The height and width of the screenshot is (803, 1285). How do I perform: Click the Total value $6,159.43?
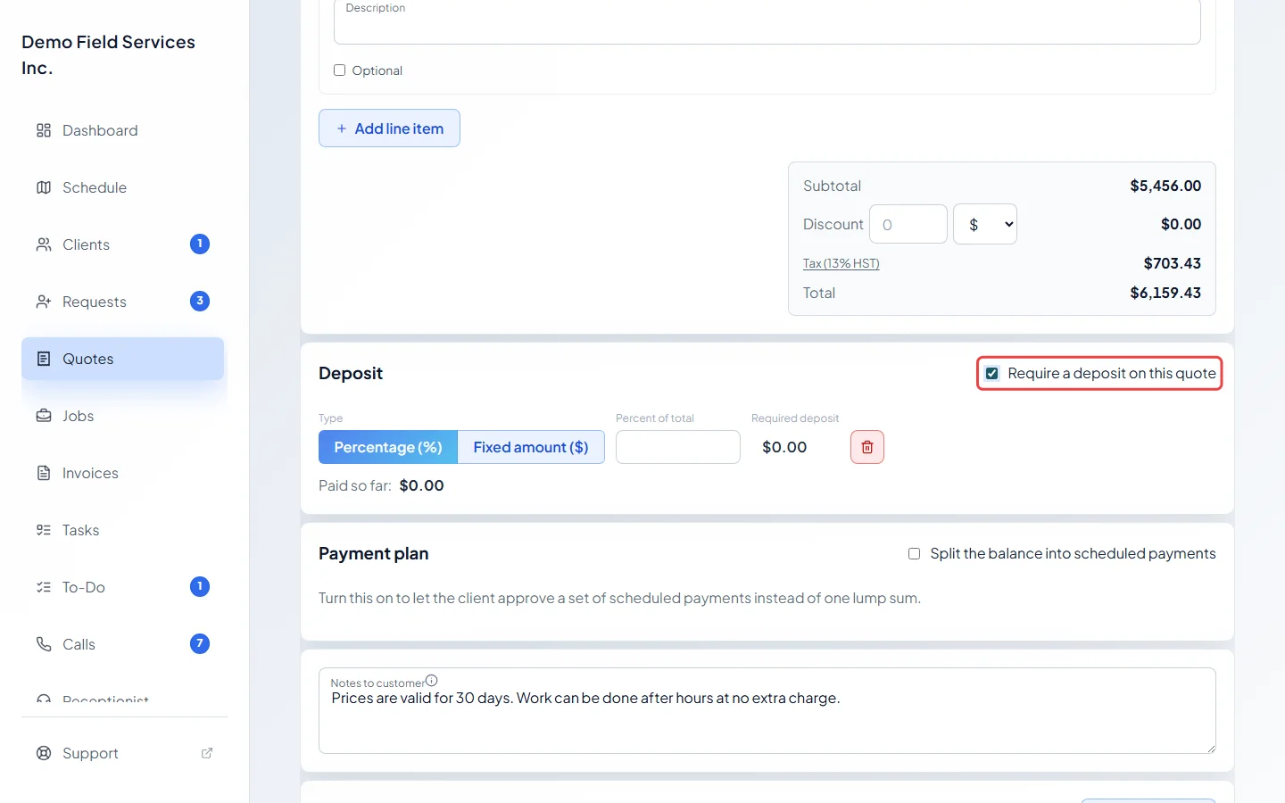1165,293
